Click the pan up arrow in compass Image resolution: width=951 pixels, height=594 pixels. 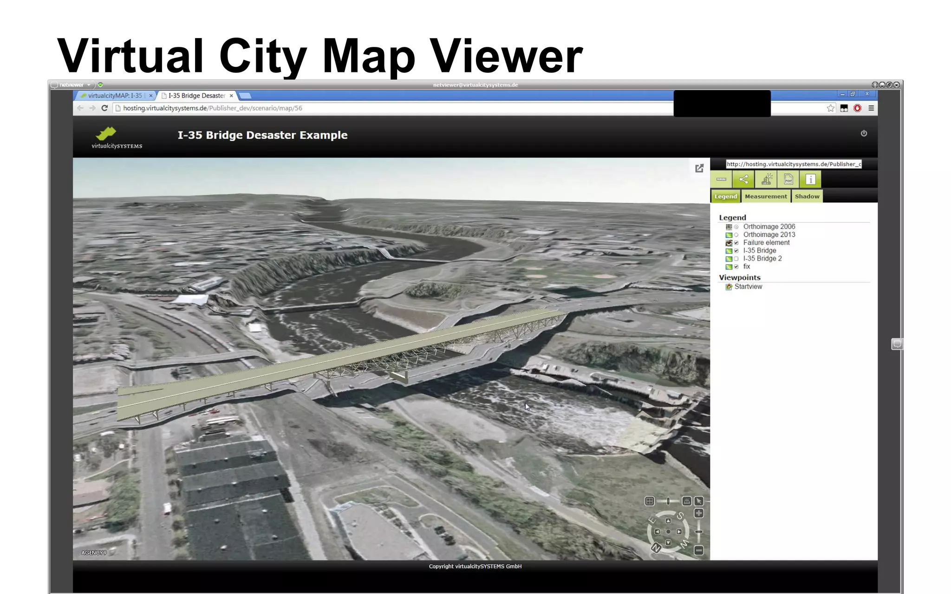[x=668, y=521]
